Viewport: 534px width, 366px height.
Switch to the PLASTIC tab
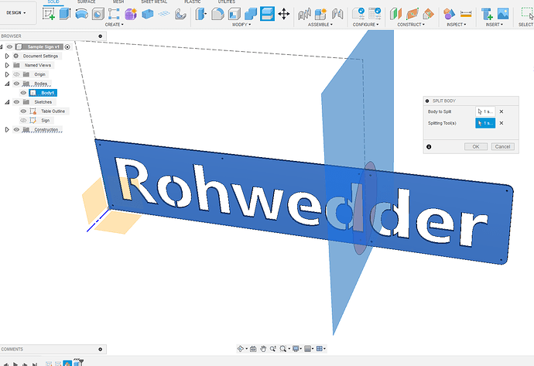coord(193,2)
